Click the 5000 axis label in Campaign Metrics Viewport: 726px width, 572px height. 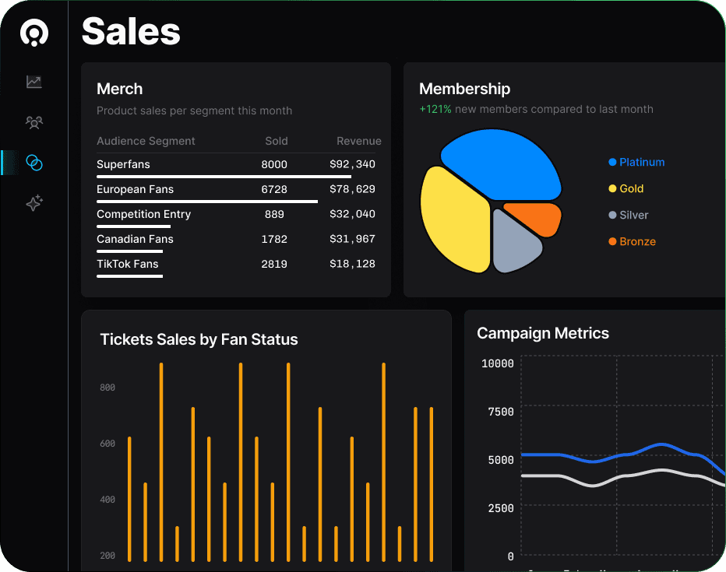tap(501, 461)
